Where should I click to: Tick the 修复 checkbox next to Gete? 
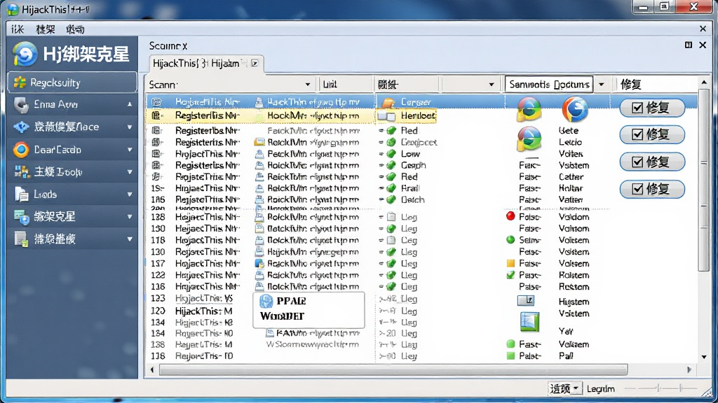click(x=637, y=134)
